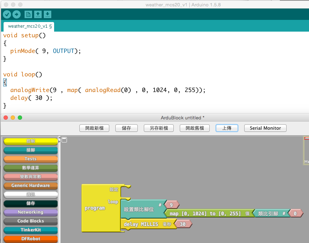
Task: Save the sketch with the down-arrow Save icon
Action: pos(47,14)
